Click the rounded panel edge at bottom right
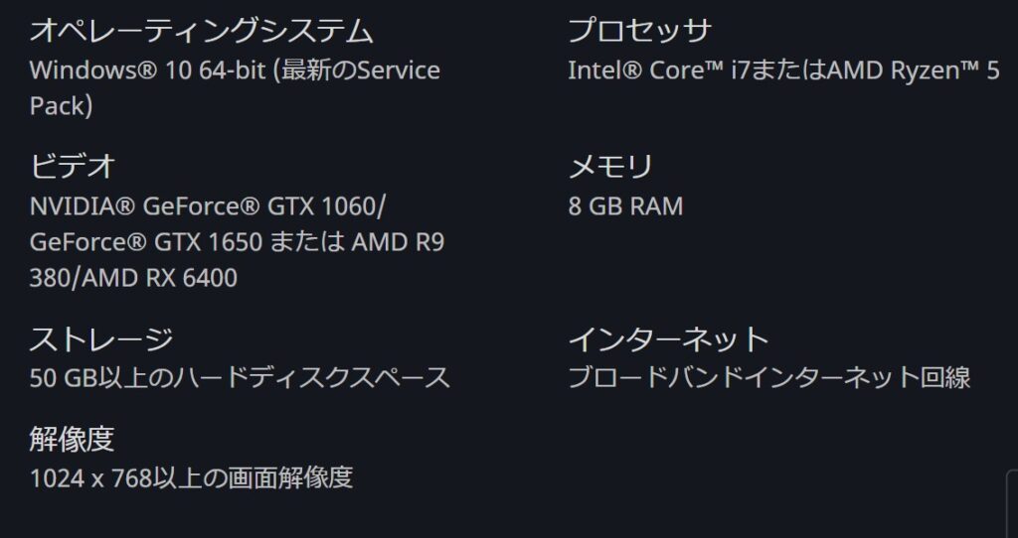The image size is (1018, 538). 1012,503
